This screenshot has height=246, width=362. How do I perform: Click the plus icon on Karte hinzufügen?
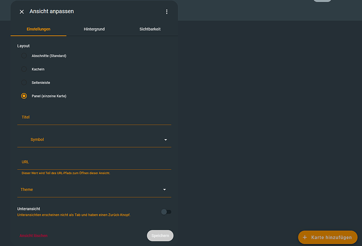(305, 238)
